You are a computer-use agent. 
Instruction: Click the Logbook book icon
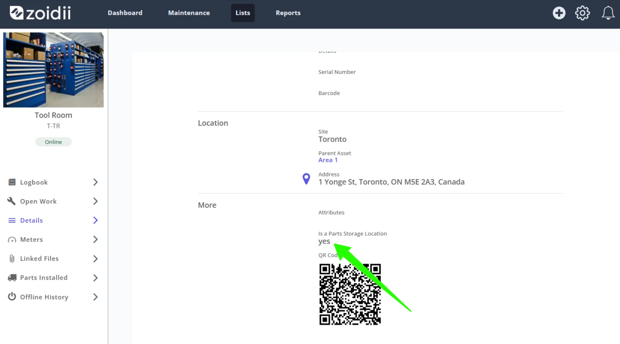pyautogui.click(x=12, y=182)
